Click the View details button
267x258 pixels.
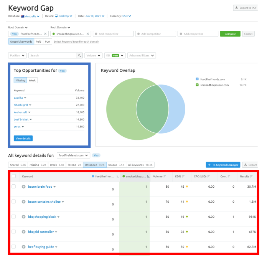[23, 138]
